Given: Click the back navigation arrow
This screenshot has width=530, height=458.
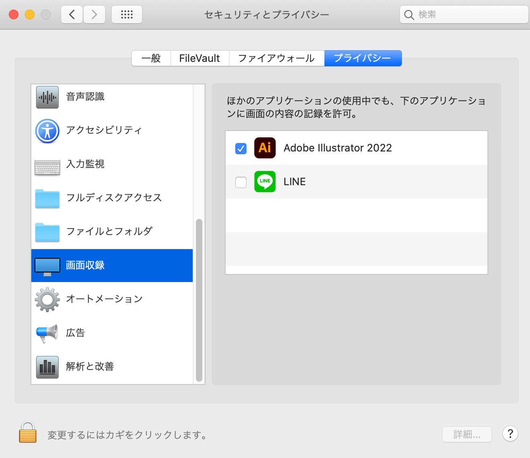Looking at the screenshot, I should point(72,15).
